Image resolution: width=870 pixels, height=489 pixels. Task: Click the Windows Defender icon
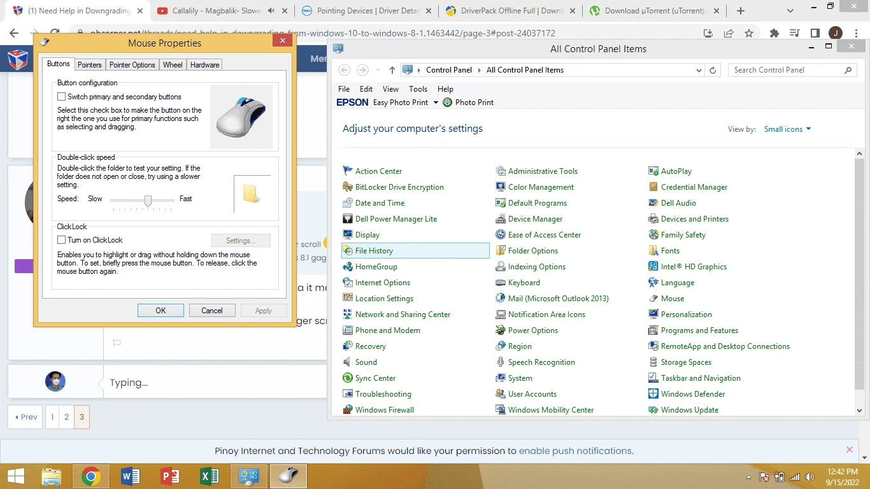653,393
